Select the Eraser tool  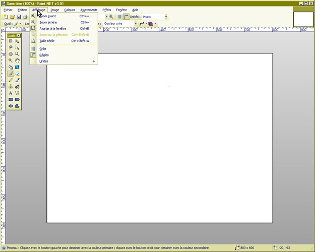pyautogui.click(x=17, y=74)
